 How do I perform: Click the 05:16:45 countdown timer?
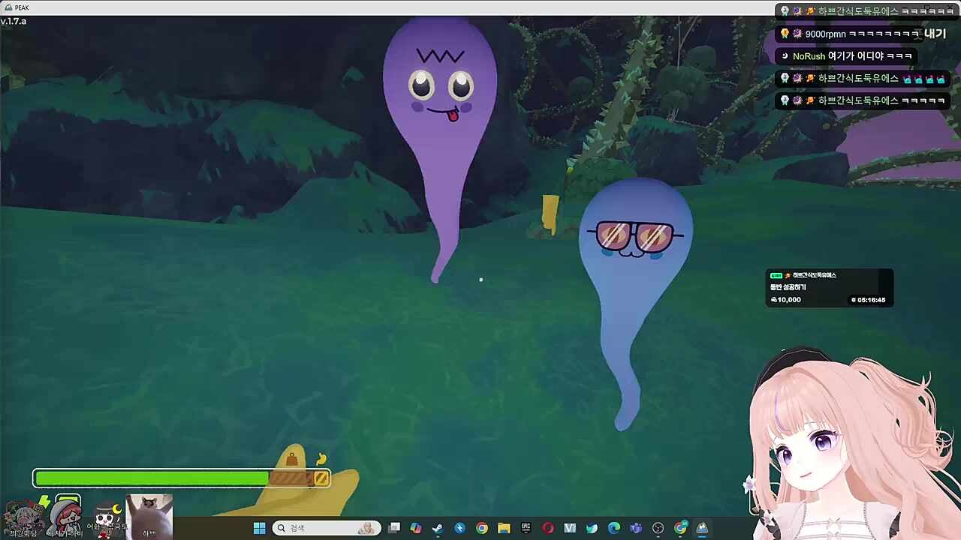[869, 300]
